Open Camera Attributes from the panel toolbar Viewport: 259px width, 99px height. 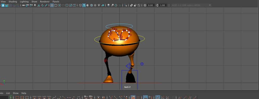(31, 5)
